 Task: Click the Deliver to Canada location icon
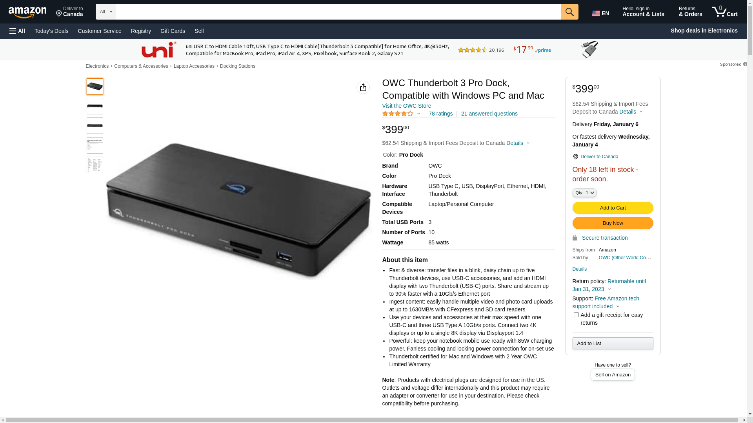(59, 14)
